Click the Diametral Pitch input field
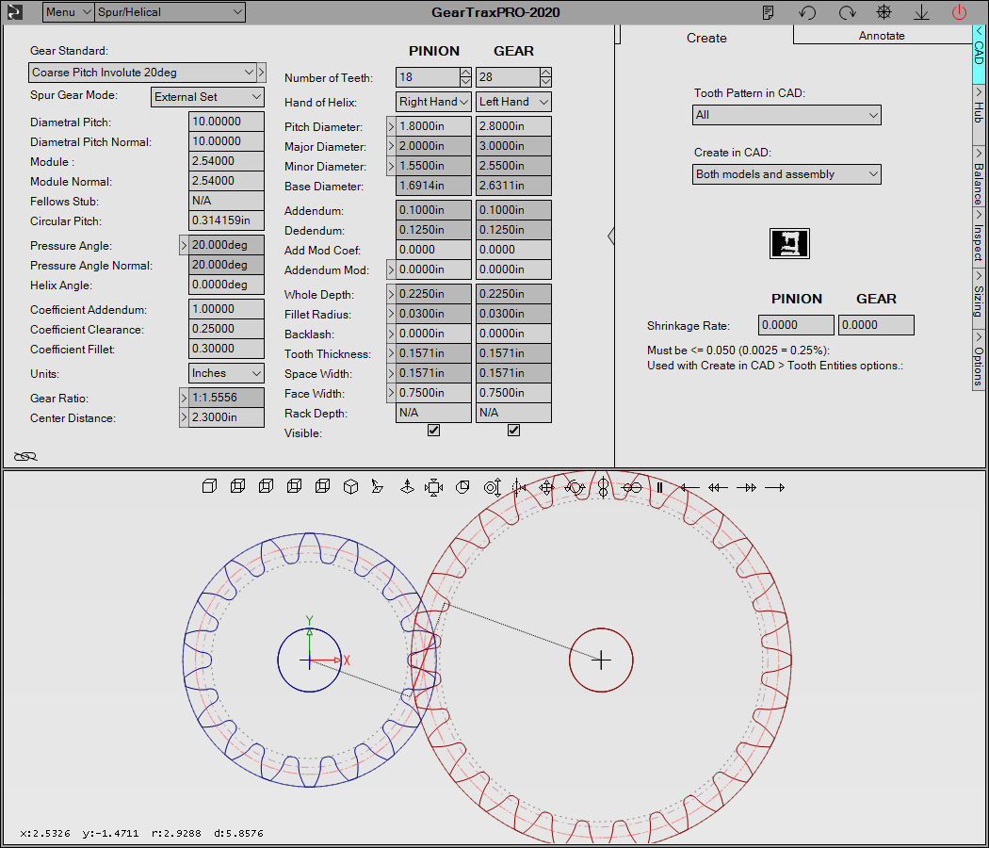The height and width of the screenshot is (848, 989). tap(226, 122)
